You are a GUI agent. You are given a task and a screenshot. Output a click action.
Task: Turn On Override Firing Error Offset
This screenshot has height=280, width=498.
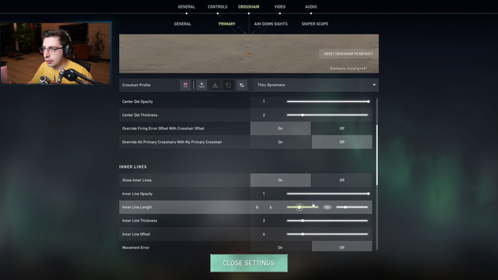pos(280,128)
